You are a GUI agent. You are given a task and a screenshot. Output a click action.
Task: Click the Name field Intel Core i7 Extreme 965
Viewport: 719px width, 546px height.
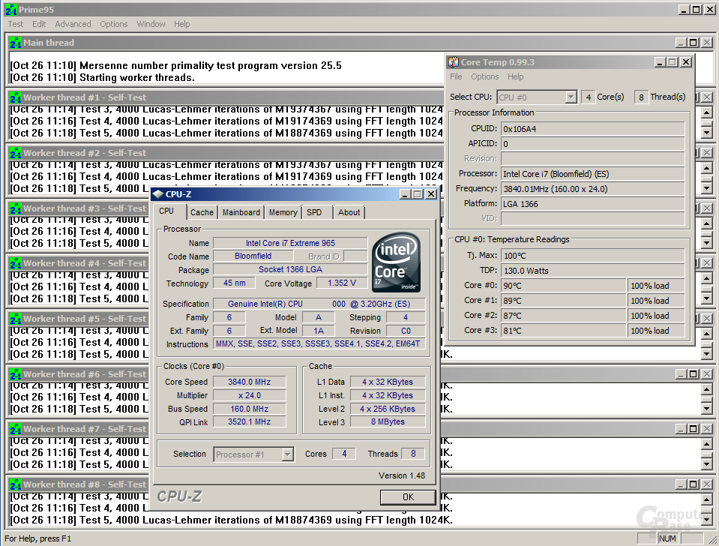tap(290, 243)
